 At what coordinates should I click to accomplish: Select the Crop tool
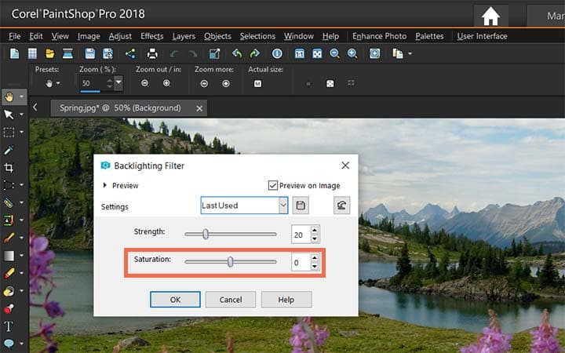(9, 168)
